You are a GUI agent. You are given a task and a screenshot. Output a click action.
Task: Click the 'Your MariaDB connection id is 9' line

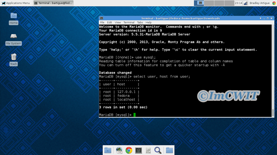(130, 31)
